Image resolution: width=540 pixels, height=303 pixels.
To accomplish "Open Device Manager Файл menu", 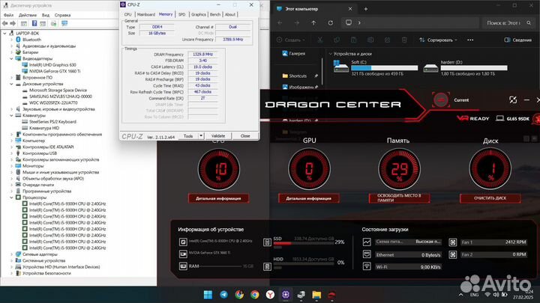I will pyautogui.click(x=8, y=15).
